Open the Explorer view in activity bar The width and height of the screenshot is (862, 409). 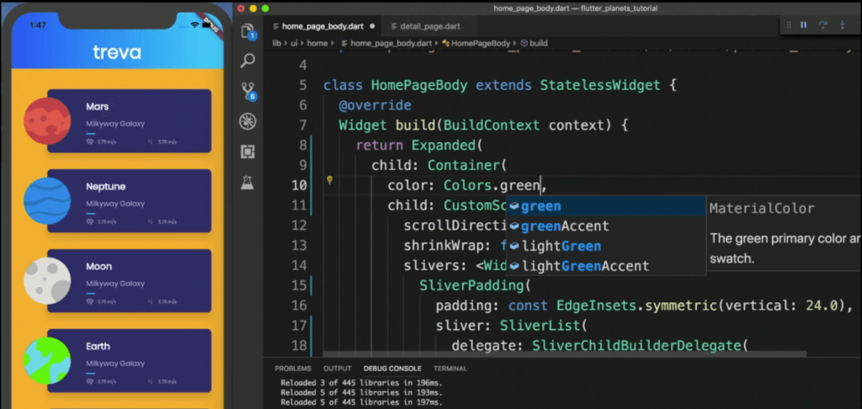[x=247, y=32]
